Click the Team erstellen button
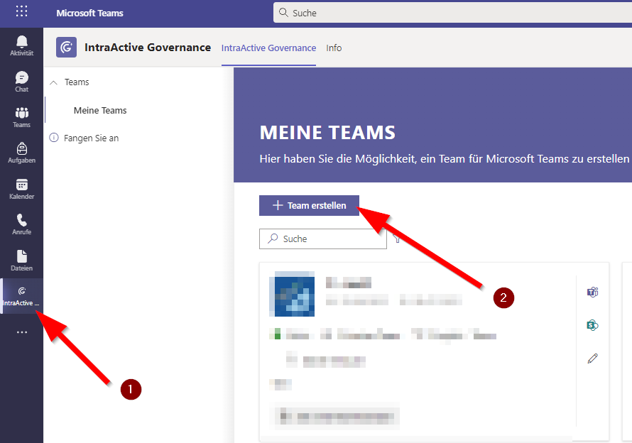Viewport: 632px width, 443px height. 309,206
